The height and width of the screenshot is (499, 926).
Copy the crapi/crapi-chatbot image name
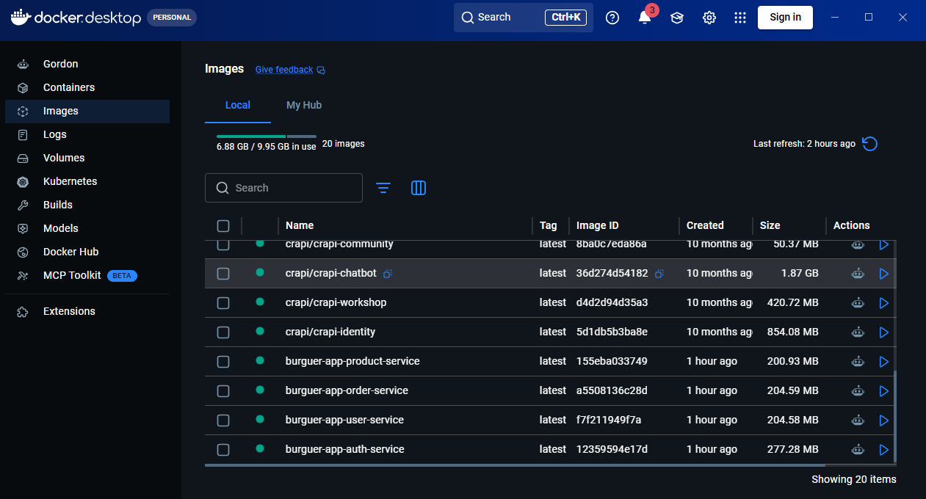click(x=388, y=274)
